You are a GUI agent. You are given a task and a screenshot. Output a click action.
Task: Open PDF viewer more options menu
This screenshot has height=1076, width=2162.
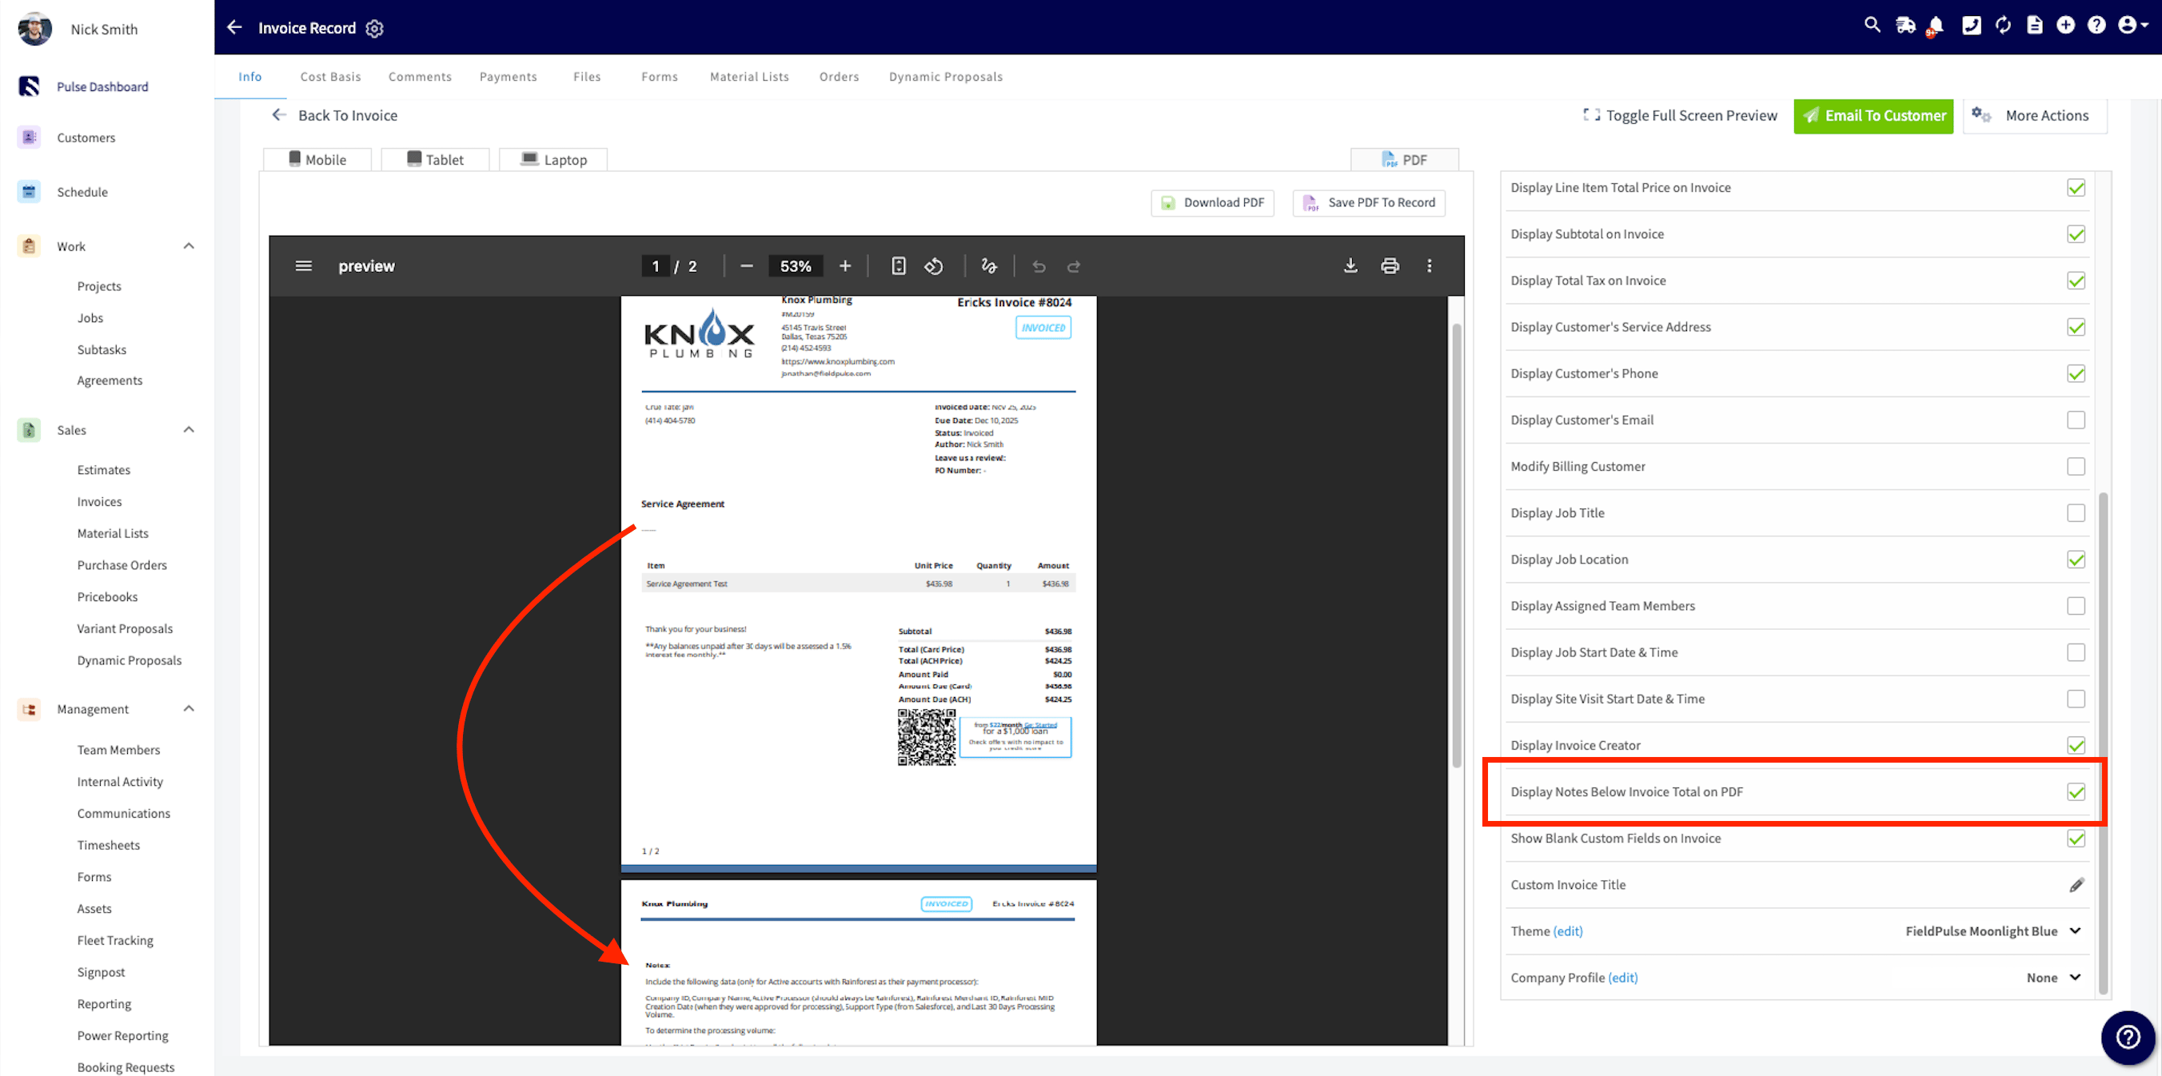coord(1430,266)
